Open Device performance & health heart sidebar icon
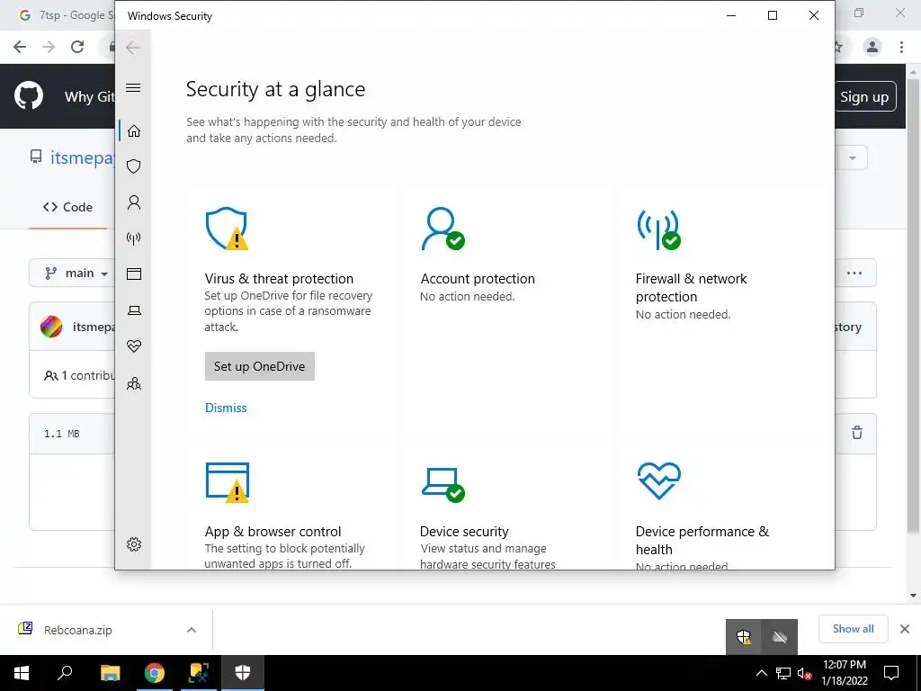The image size is (921, 691). [134, 346]
